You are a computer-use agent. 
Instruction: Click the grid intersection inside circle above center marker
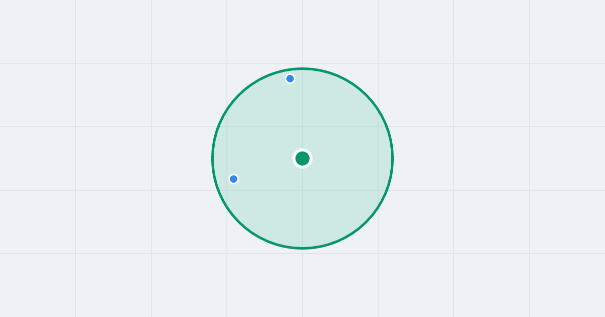302,127
